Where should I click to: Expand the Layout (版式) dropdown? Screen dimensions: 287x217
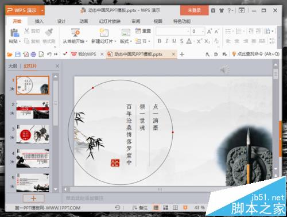click(x=131, y=41)
